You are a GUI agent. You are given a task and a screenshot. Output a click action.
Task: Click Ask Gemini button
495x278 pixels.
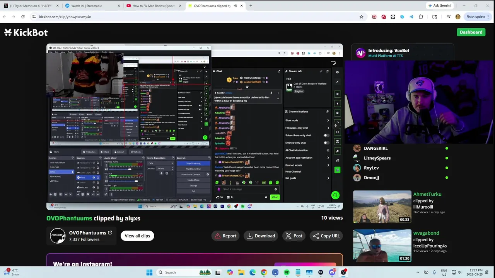click(x=439, y=6)
